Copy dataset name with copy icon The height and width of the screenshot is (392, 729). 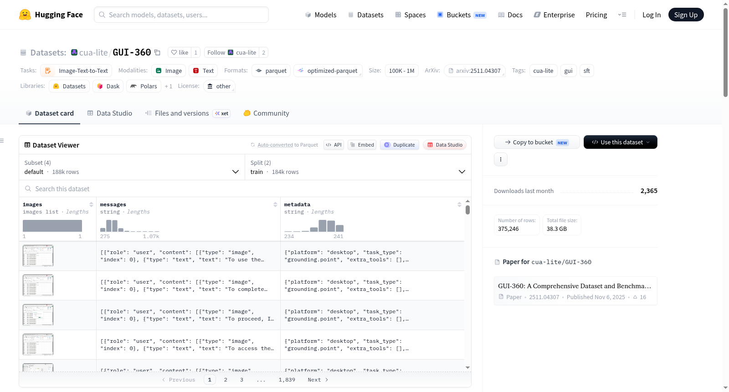coord(157,52)
